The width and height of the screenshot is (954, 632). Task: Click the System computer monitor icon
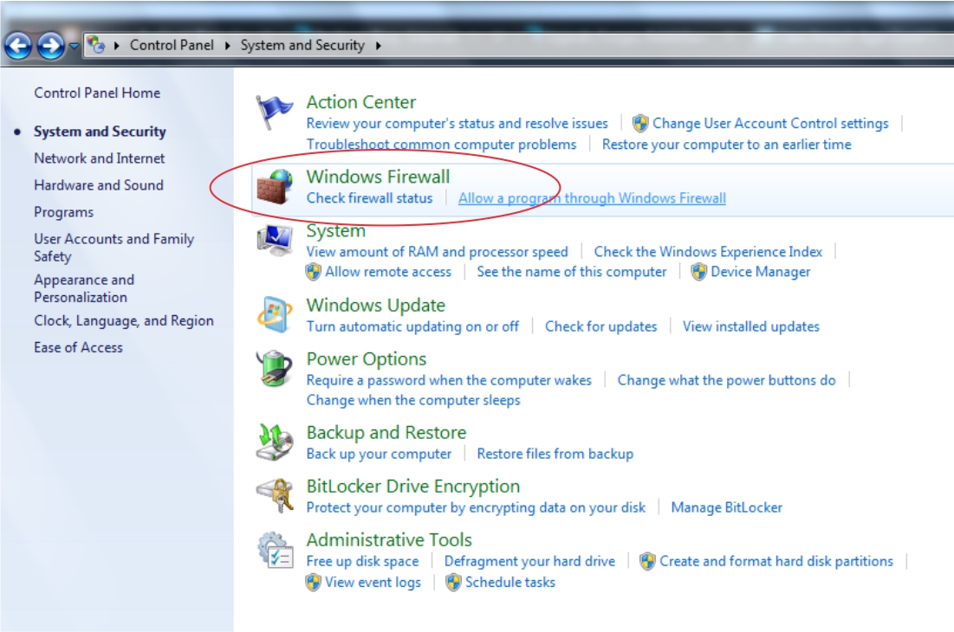pos(275,241)
